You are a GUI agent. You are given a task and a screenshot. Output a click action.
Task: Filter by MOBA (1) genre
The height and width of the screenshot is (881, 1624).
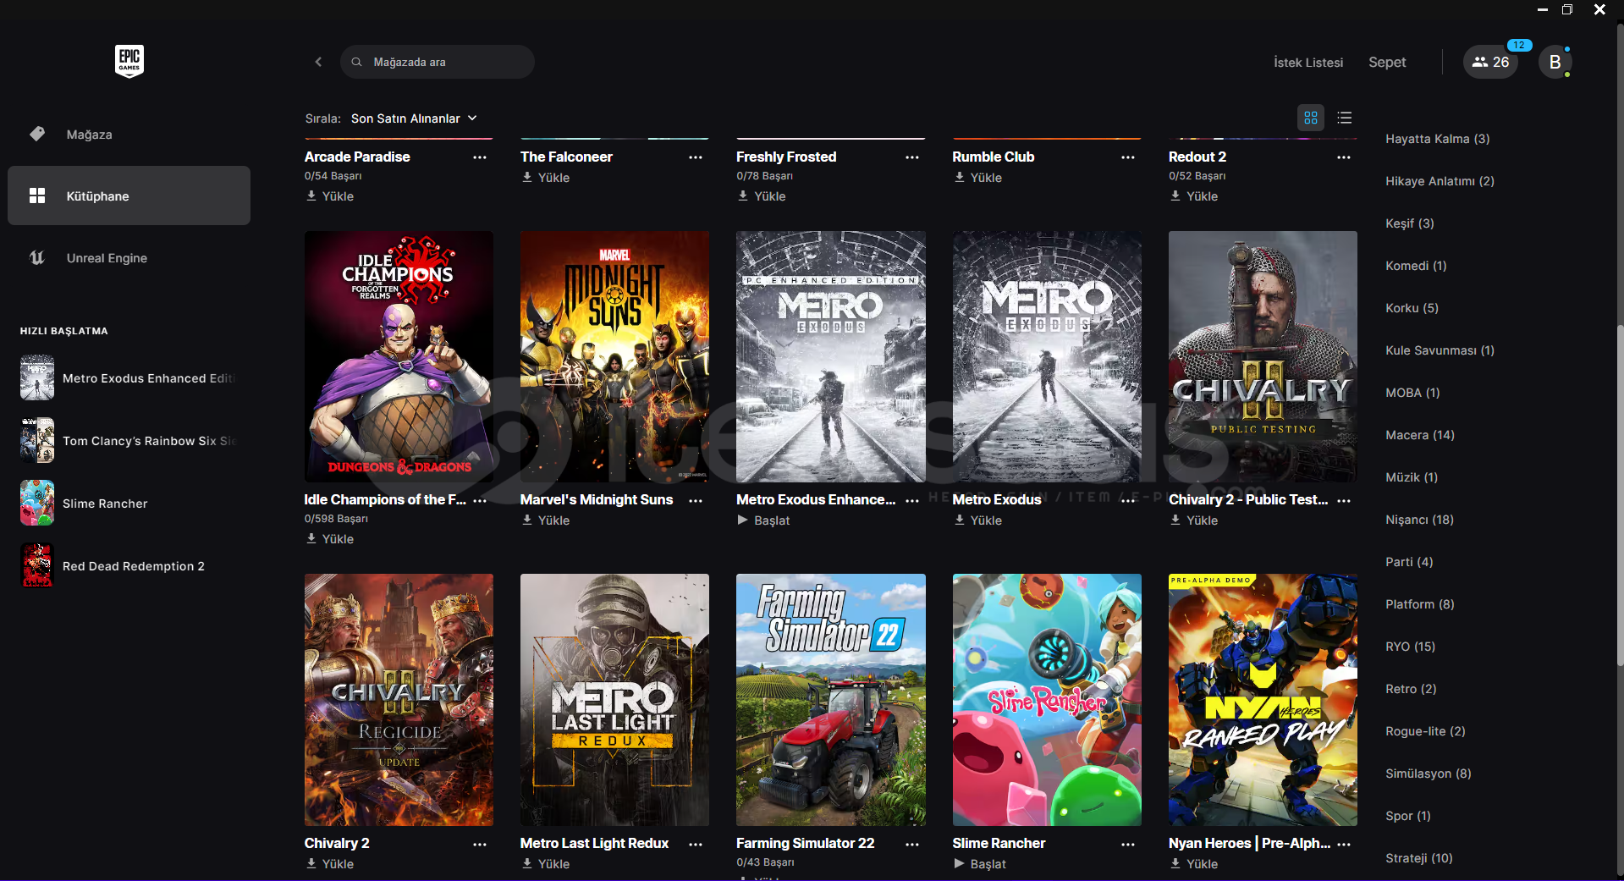click(1412, 393)
